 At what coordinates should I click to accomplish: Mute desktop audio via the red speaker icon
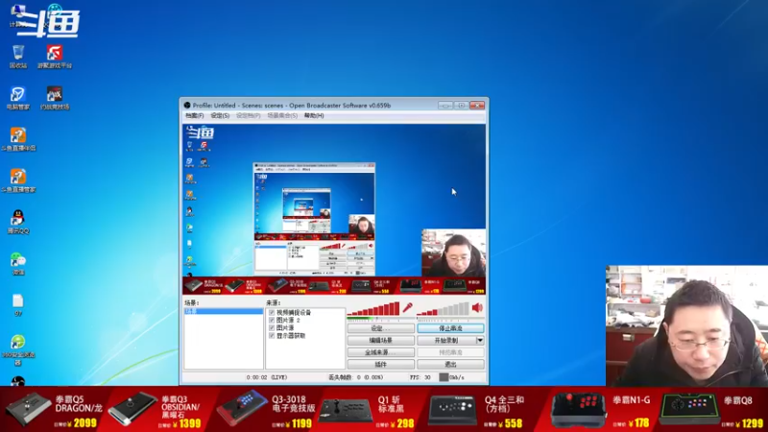coord(477,307)
